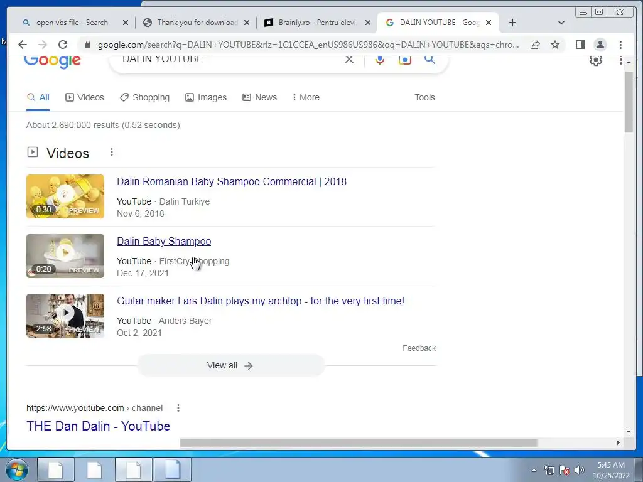Play the 0:20 Dalin Baby Shampoo thumbnail

[65, 256]
